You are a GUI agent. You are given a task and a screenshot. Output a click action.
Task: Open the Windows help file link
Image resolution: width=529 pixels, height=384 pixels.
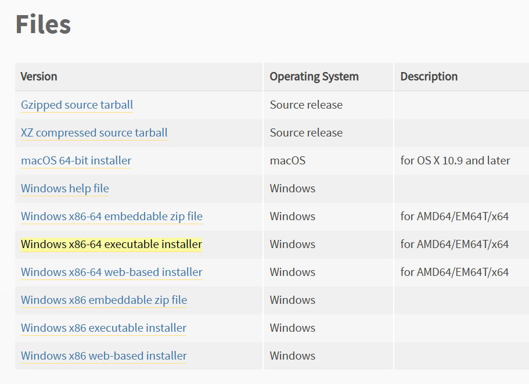pos(65,189)
